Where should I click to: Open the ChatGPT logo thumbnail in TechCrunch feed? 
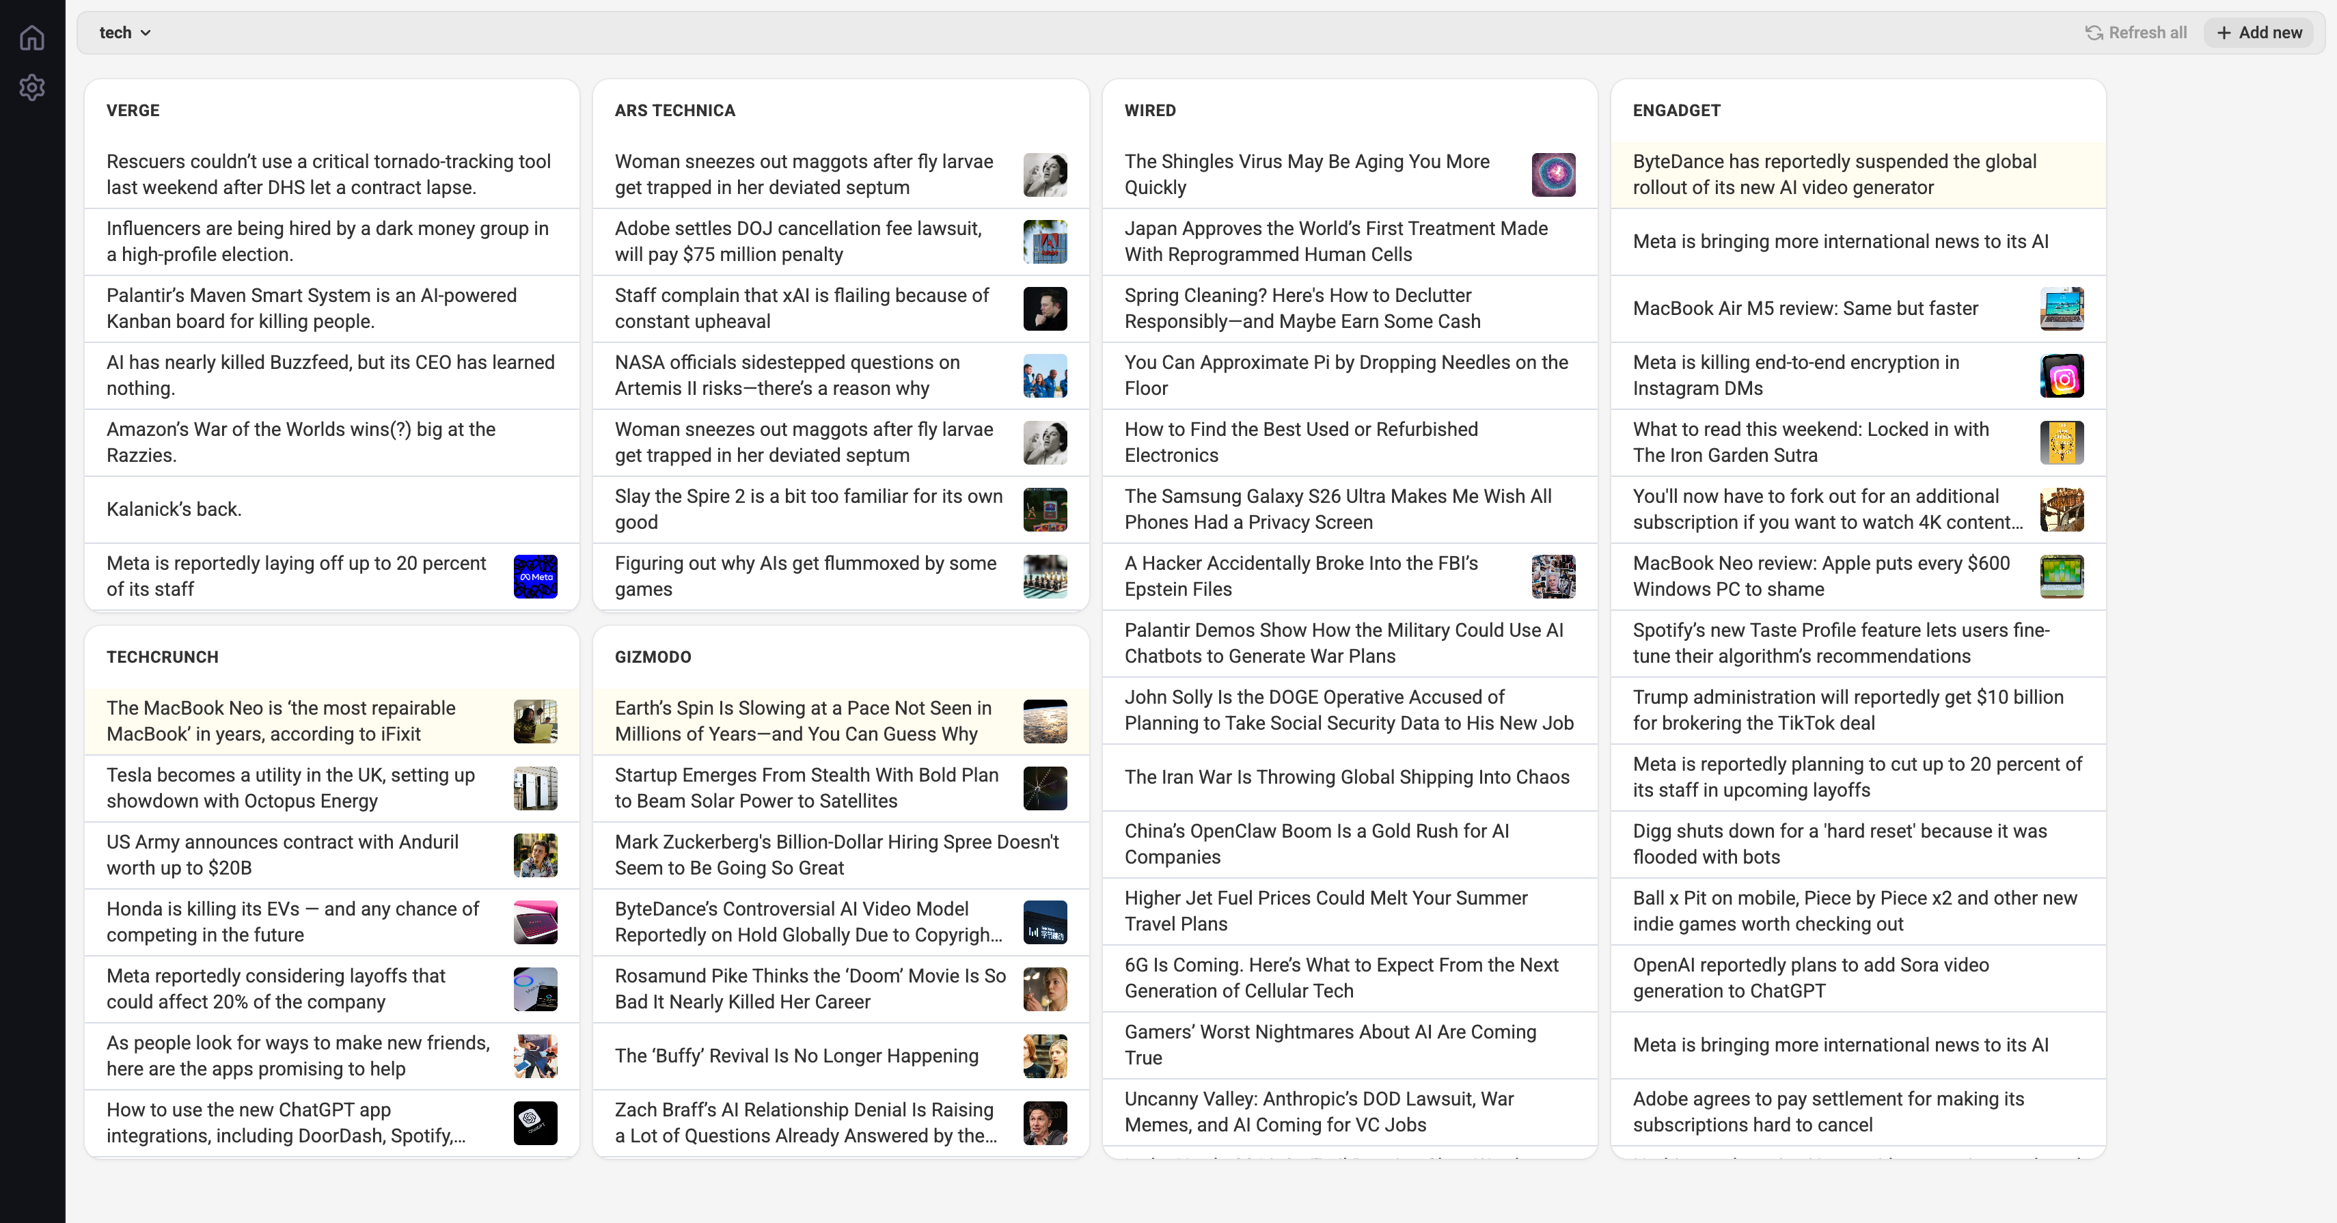click(535, 1123)
